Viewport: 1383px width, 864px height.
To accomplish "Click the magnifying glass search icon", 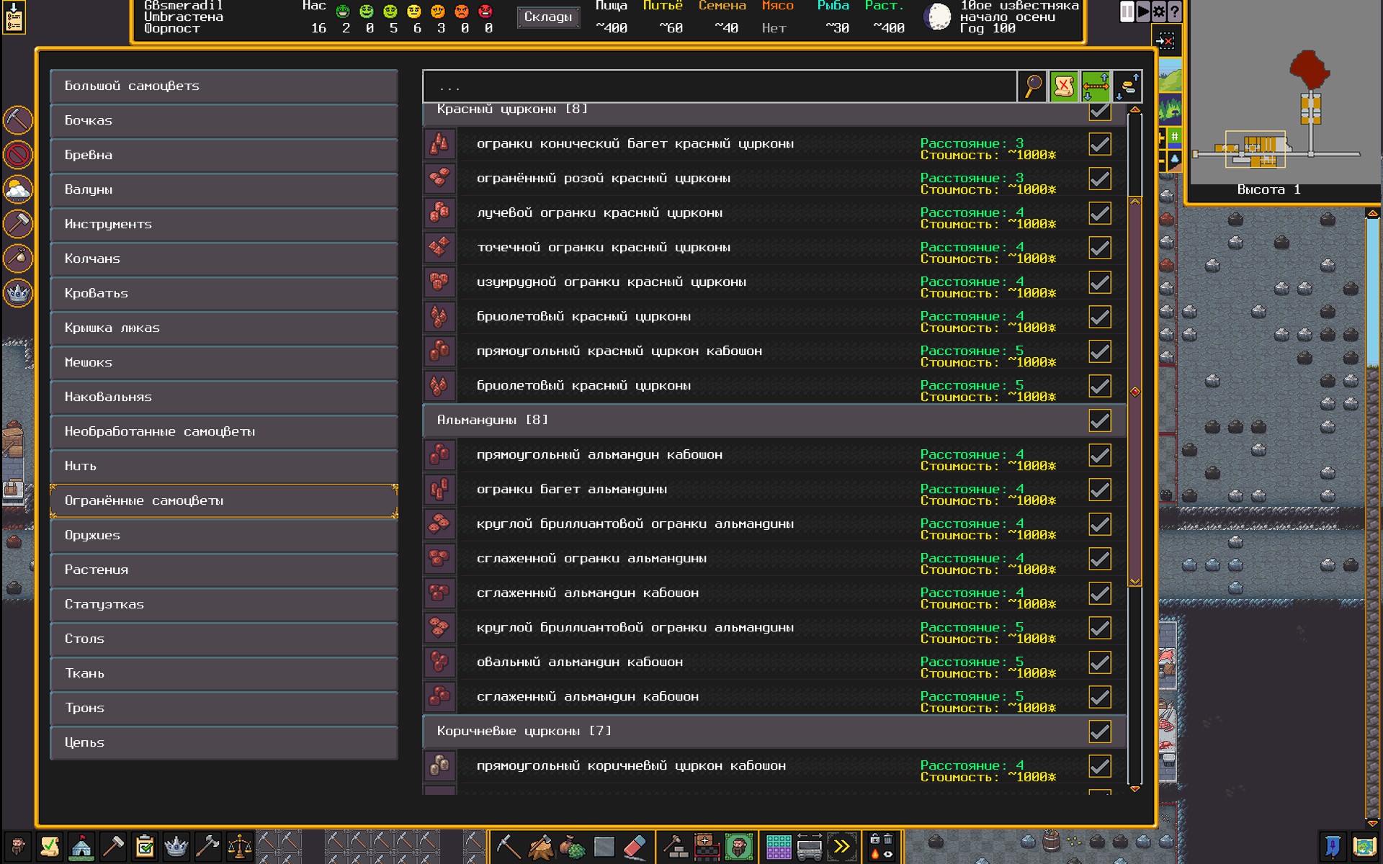I will (1032, 86).
